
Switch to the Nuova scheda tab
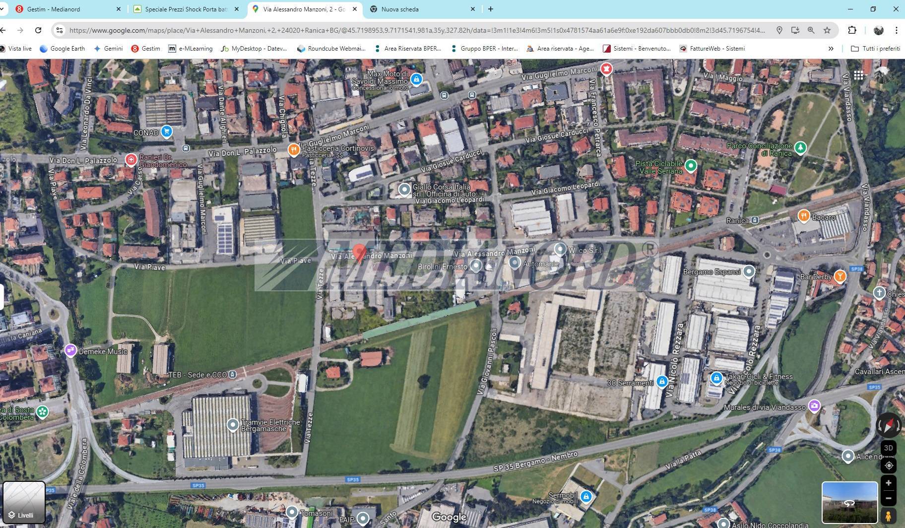point(422,9)
